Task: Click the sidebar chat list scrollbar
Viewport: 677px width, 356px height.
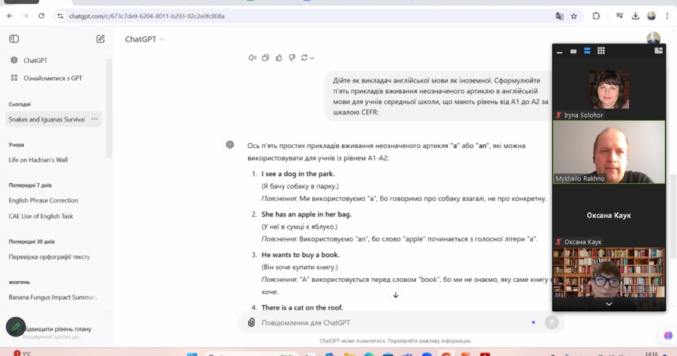Action: coord(109,108)
